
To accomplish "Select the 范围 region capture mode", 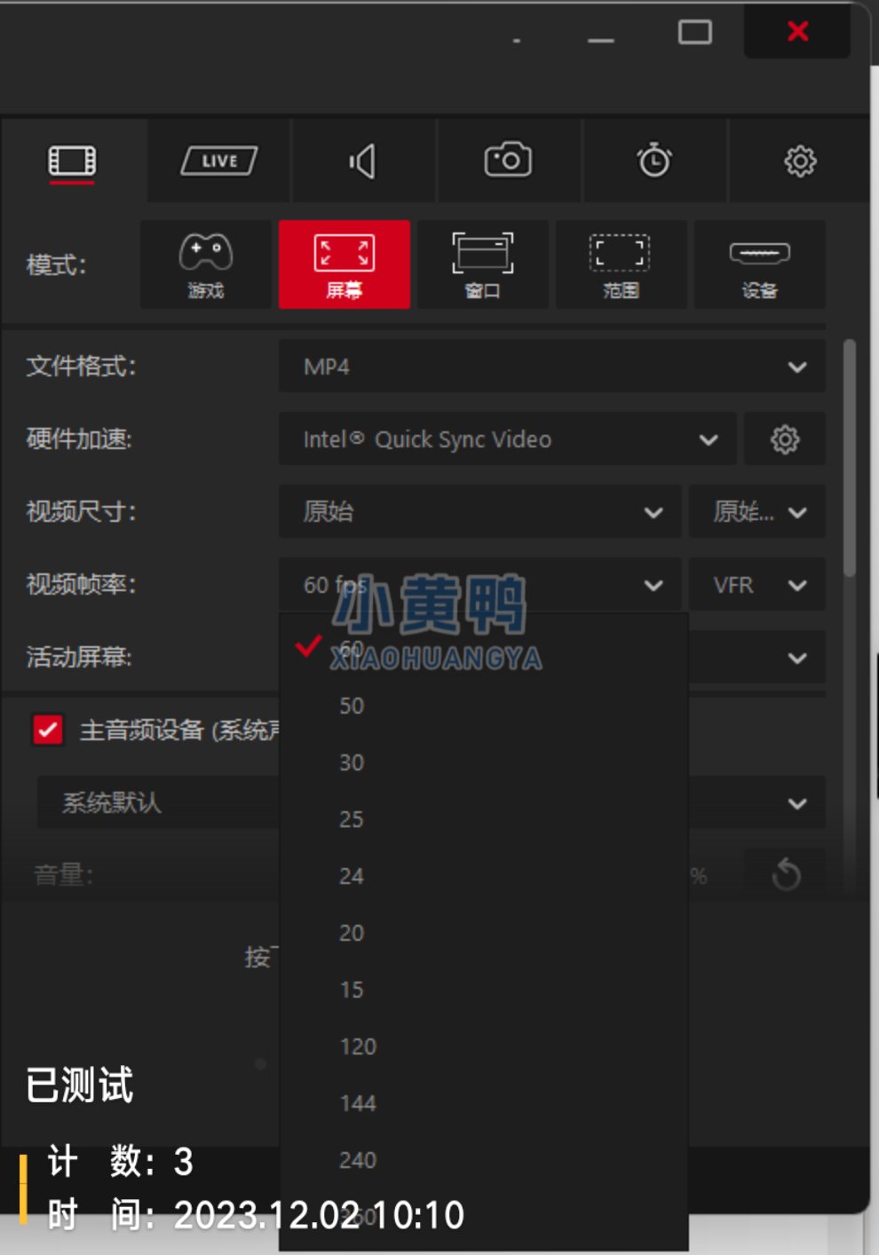I will click(621, 264).
